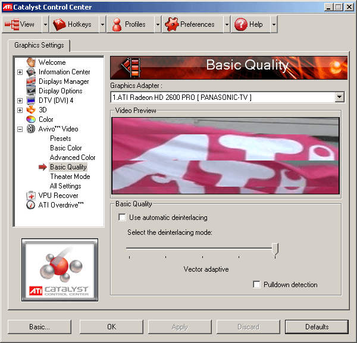357x343 pixels.
Task: Click the Basic Quality filmstrip banner icon
Action: pos(131,67)
